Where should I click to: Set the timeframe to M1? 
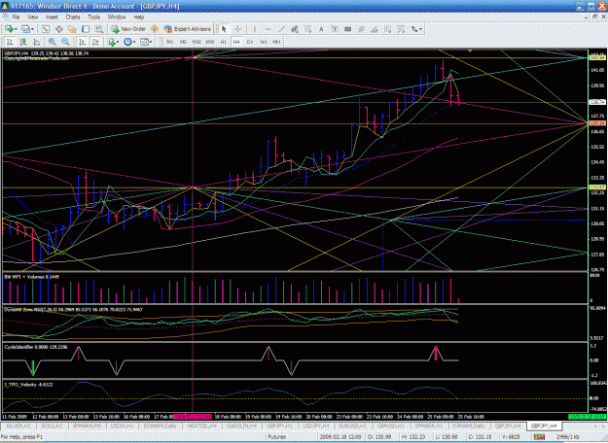(x=170, y=42)
